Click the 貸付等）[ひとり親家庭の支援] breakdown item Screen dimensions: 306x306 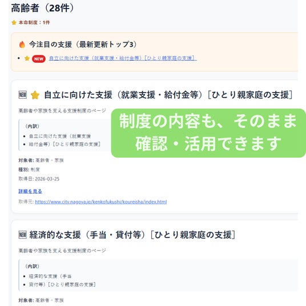click(62, 284)
